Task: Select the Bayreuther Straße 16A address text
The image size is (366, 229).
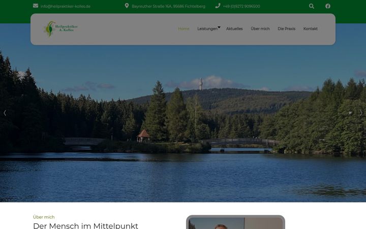Action: click(x=169, y=6)
